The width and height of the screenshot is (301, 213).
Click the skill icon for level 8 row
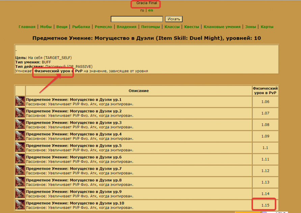click(x=20, y=182)
